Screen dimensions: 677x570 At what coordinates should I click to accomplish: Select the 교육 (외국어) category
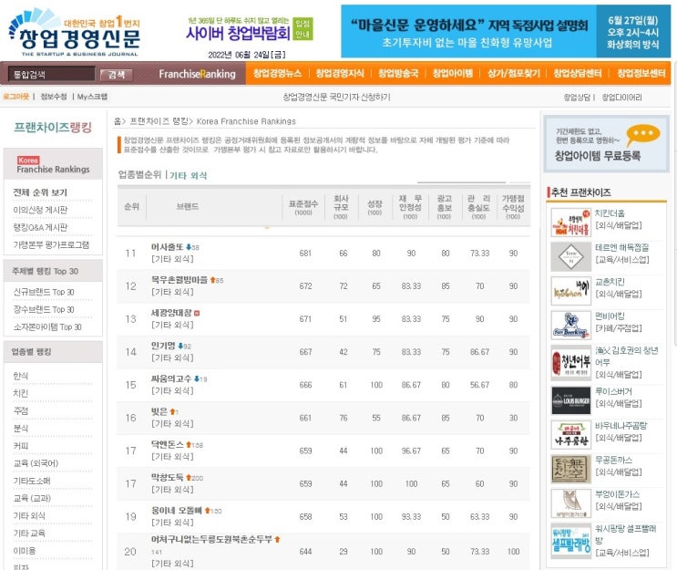[x=36, y=463]
